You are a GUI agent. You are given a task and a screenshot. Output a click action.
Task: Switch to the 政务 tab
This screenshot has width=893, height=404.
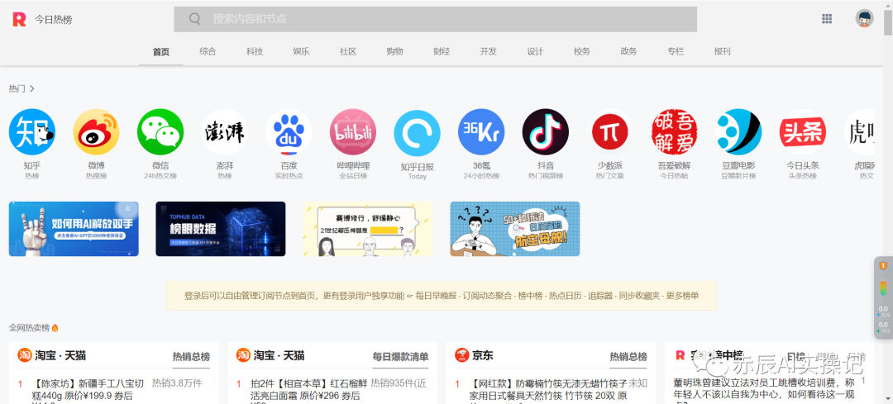coord(628,51)
